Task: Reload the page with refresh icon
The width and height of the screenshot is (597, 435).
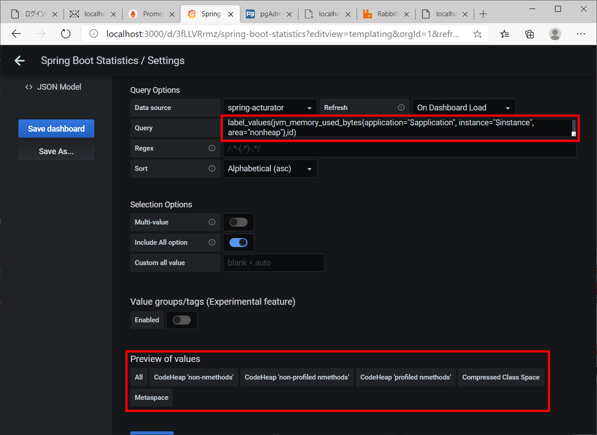Action: (66, 34)
